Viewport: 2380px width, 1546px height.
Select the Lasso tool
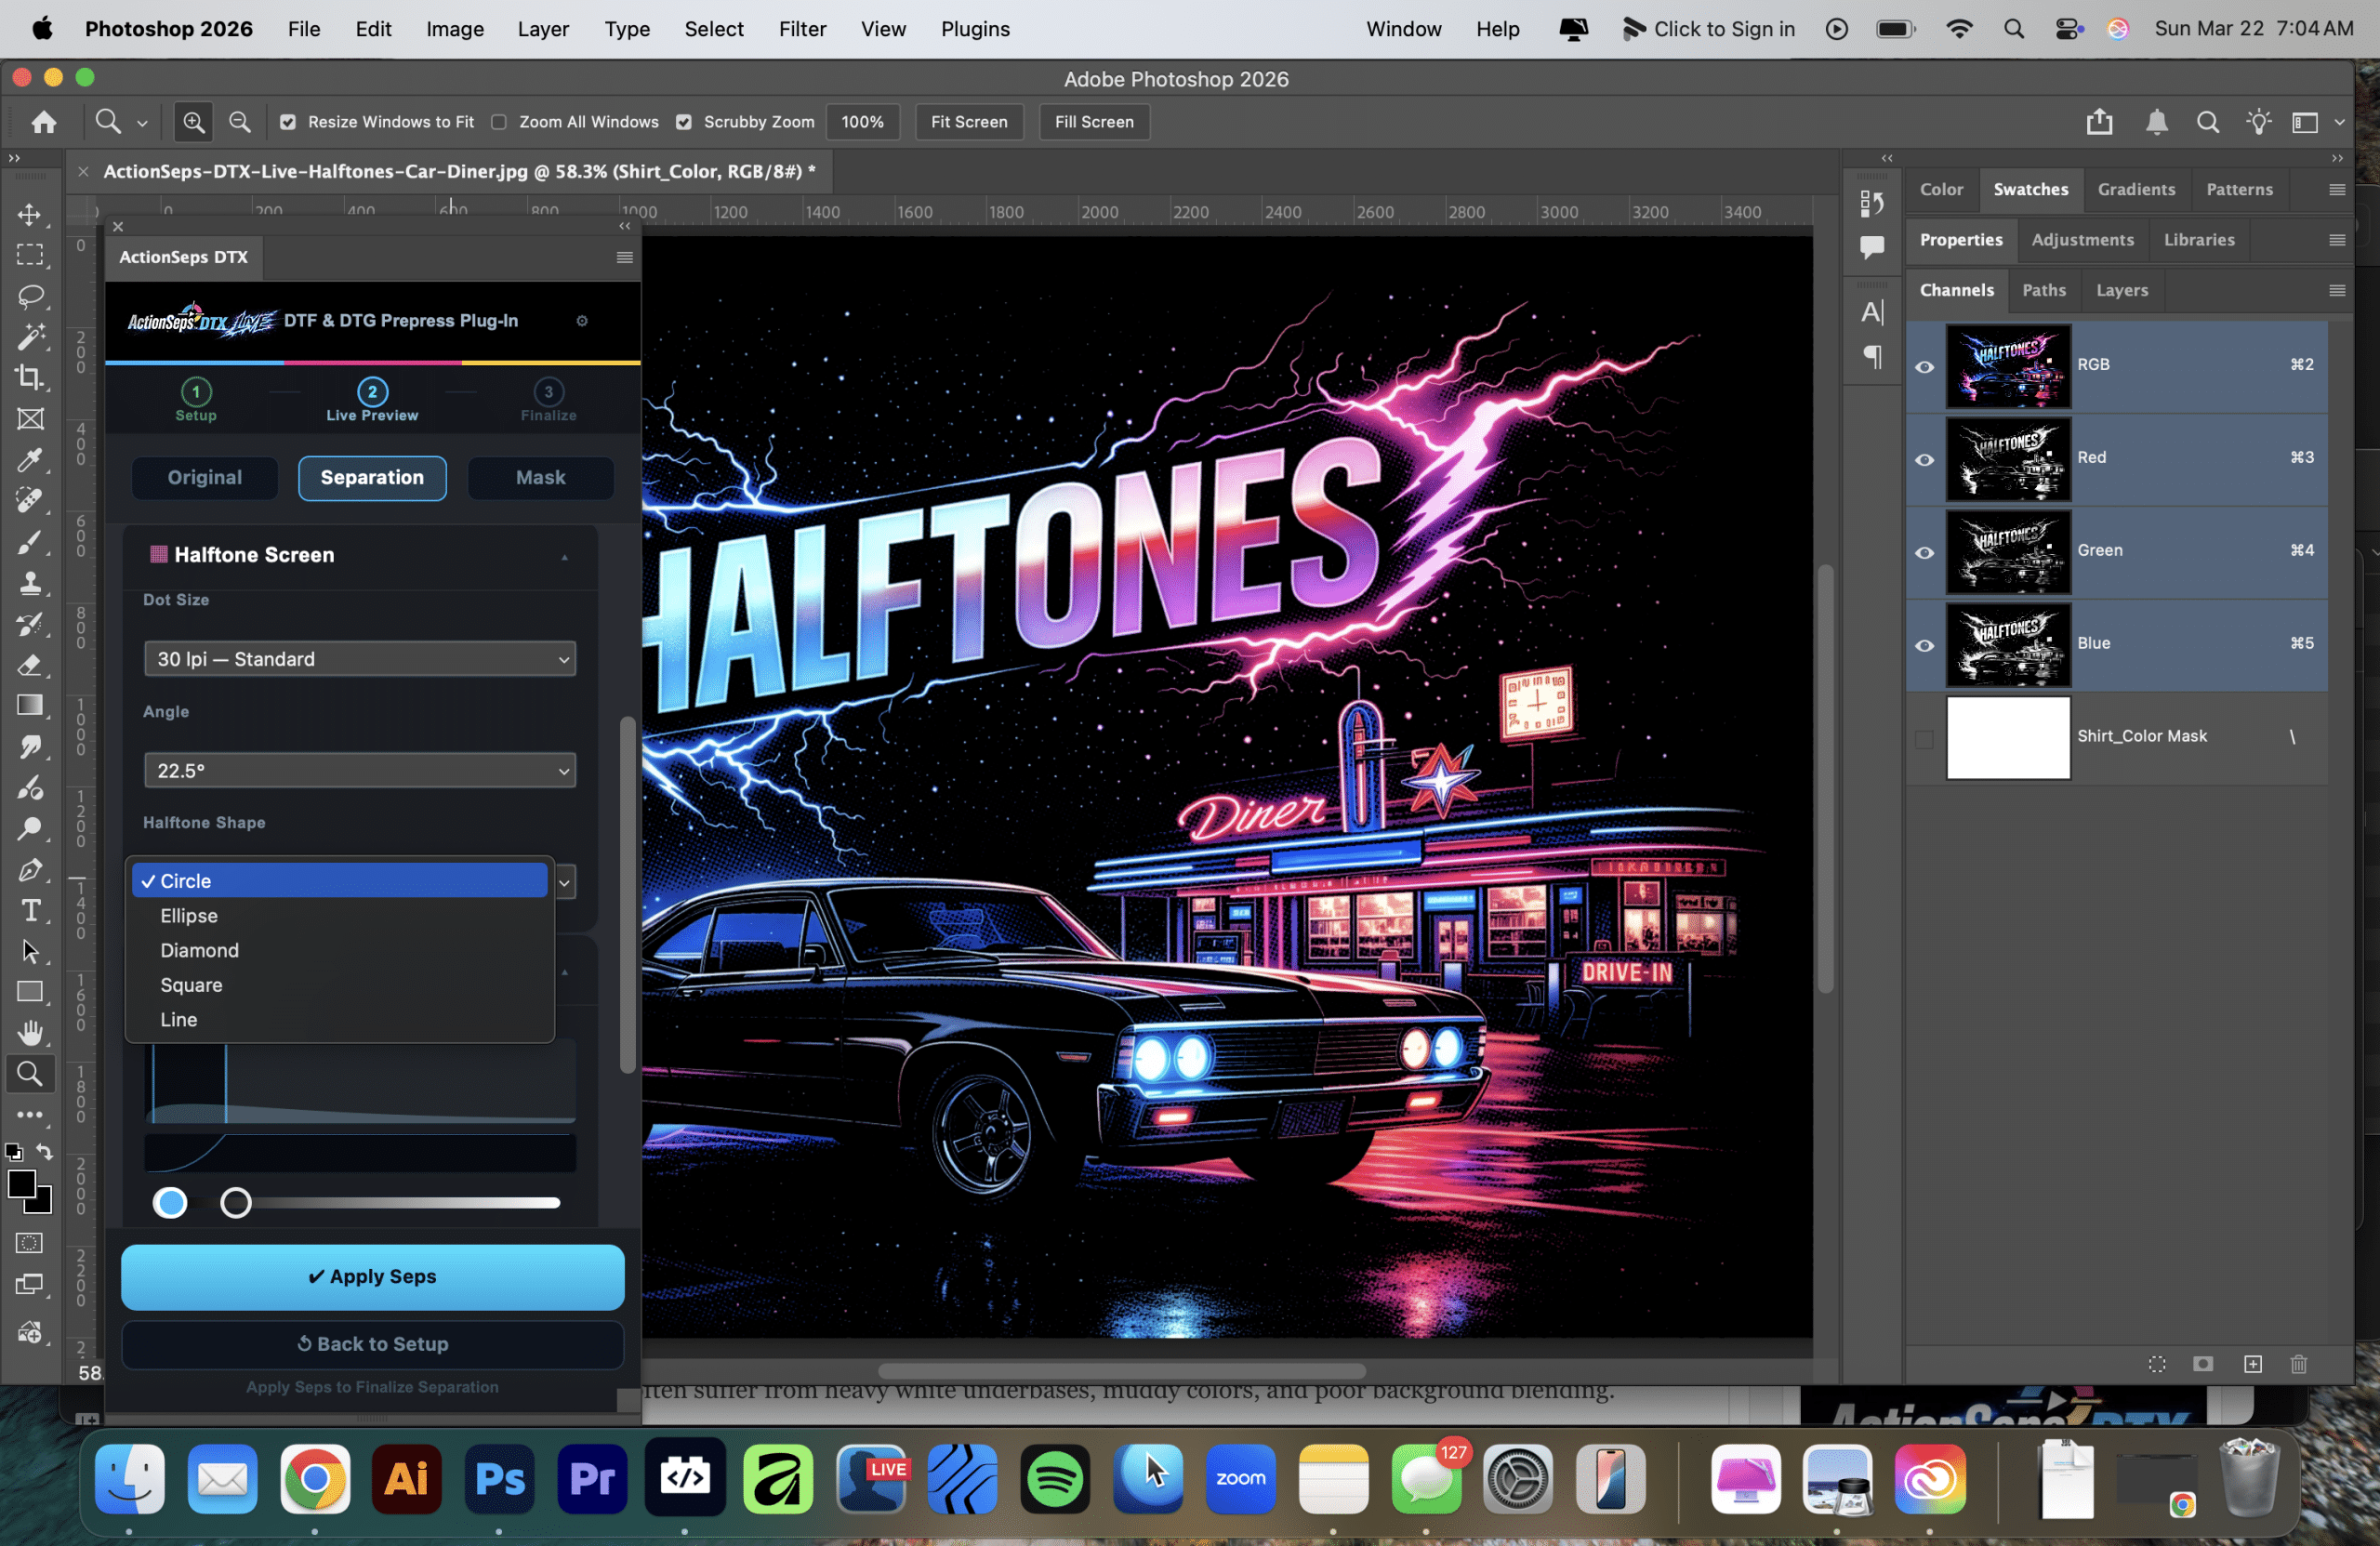point(30,296)
